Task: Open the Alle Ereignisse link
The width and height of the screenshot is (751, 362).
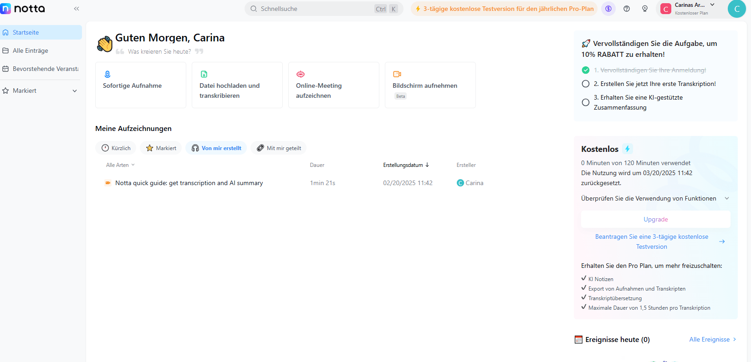Action: [x=712, y=340]
